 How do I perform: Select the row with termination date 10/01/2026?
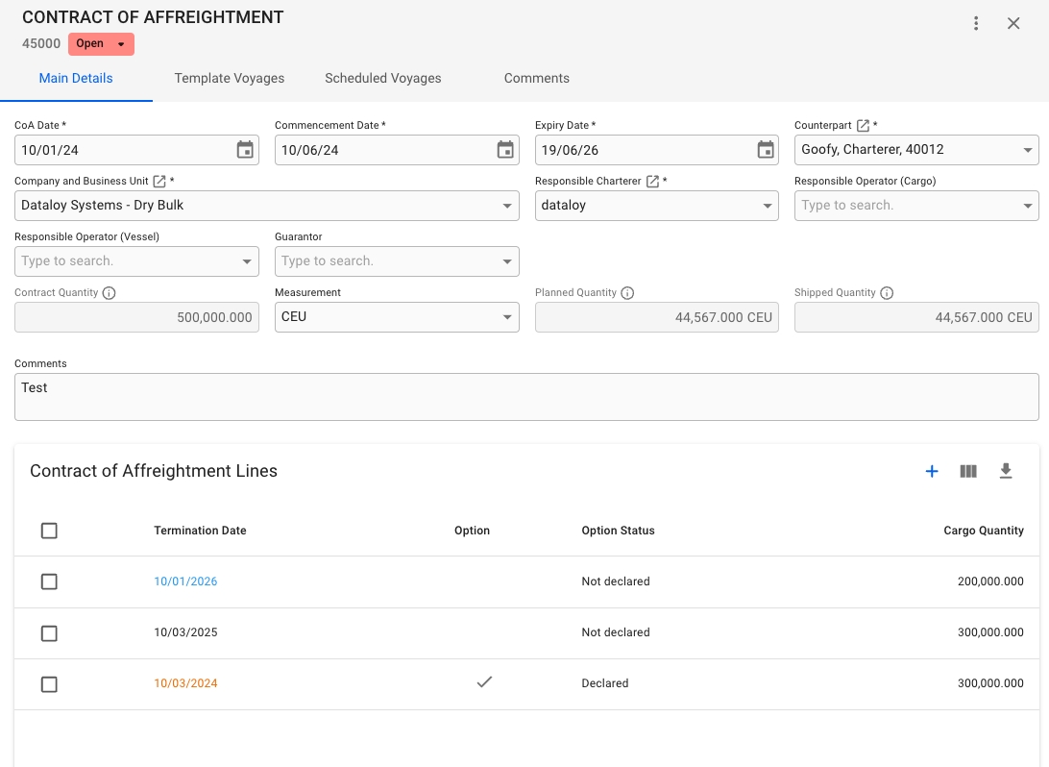[50, 581]
